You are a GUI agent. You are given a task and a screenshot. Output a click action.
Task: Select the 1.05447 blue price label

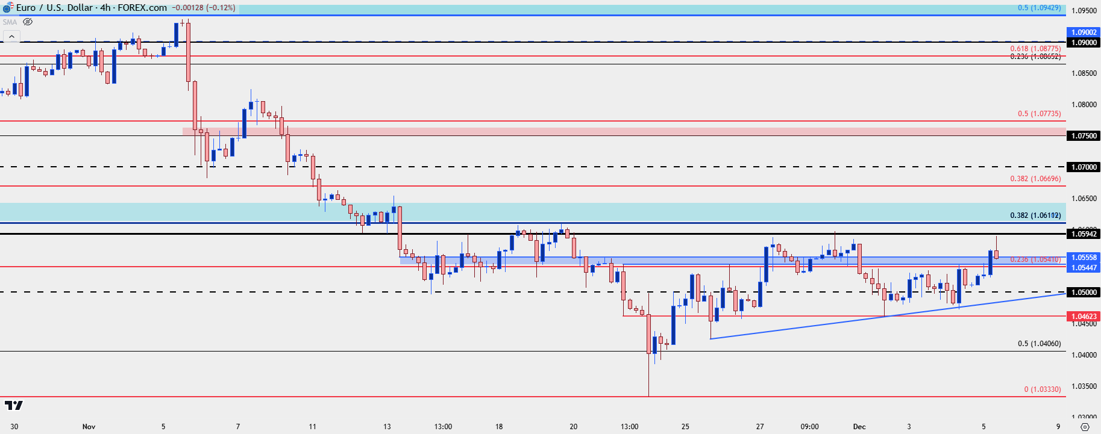pos(1084,267)
